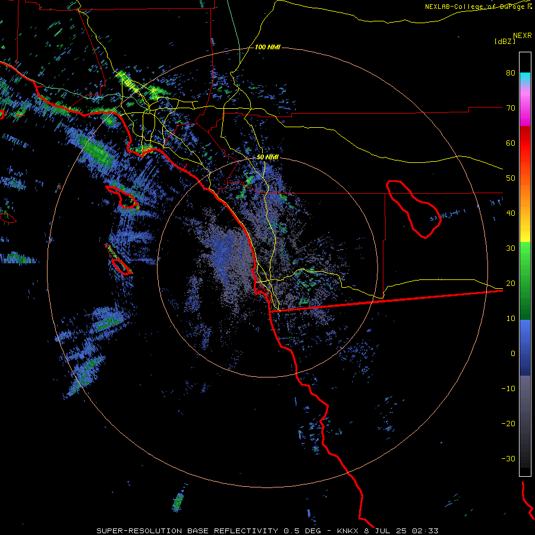This screenshot has height=535, width=535.
Task: Click the green segment of the reflectivity color bar
Action: [x=525, y=281]
